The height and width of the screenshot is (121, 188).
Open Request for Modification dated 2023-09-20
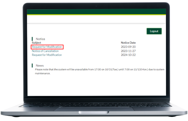coord(47,47)
